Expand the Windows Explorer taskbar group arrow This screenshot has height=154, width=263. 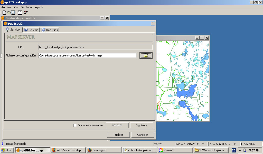coord(227,150)
